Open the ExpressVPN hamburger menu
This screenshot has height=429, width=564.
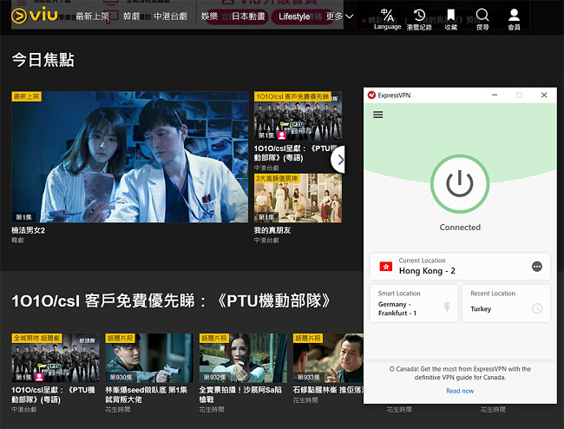point(377,115)
